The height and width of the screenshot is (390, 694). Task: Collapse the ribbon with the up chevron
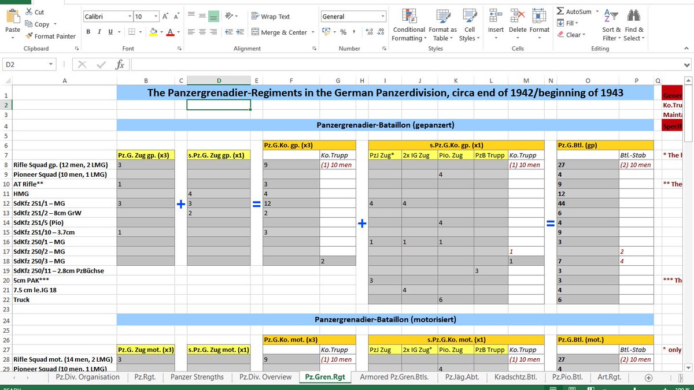(686, 49)
